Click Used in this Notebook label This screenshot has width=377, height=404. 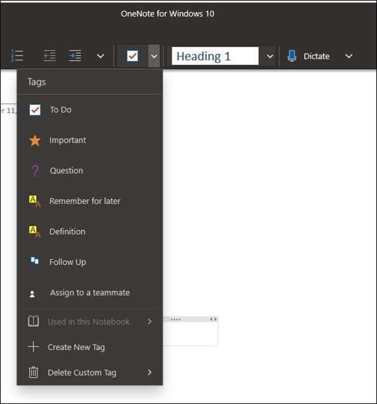(x=89, y=321)
